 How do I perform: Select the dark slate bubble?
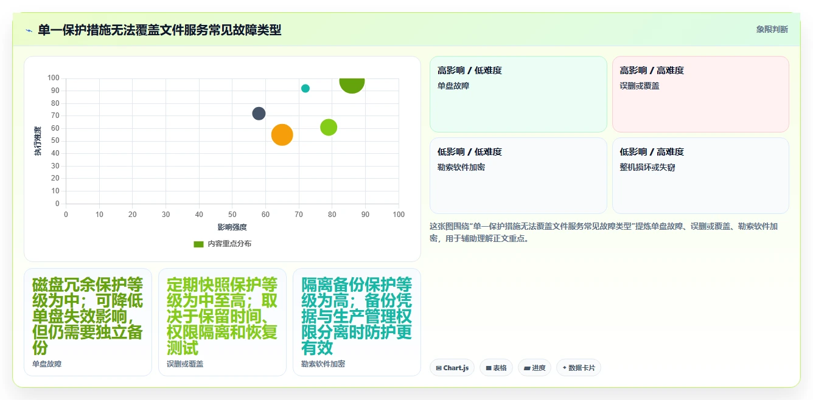(259, 114)
